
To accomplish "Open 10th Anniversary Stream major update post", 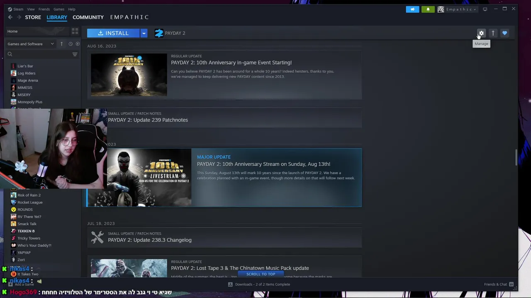I will 224,178.
